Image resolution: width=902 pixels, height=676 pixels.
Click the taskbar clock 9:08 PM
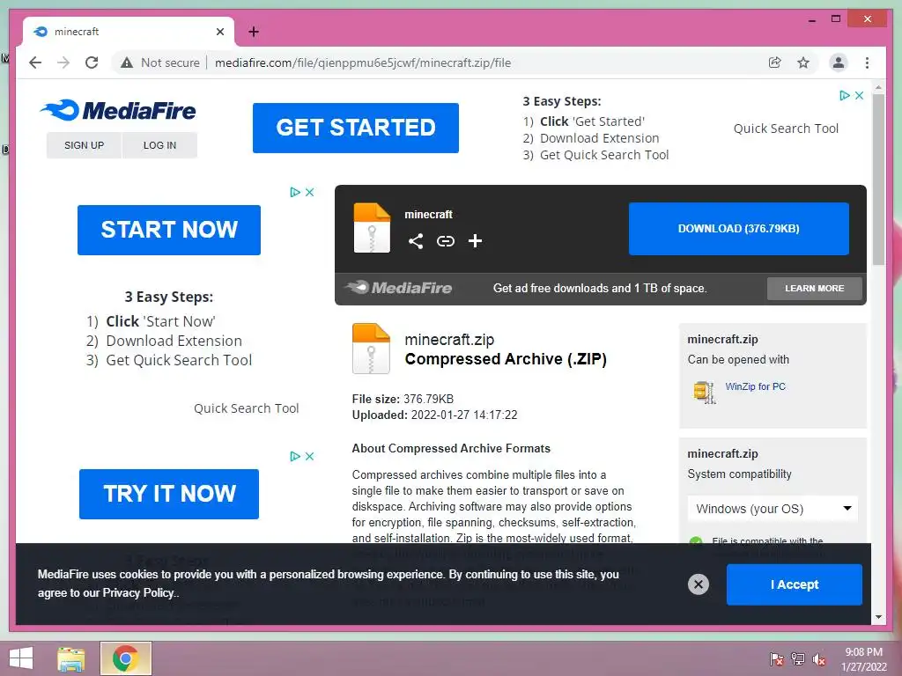pos(864,652)
